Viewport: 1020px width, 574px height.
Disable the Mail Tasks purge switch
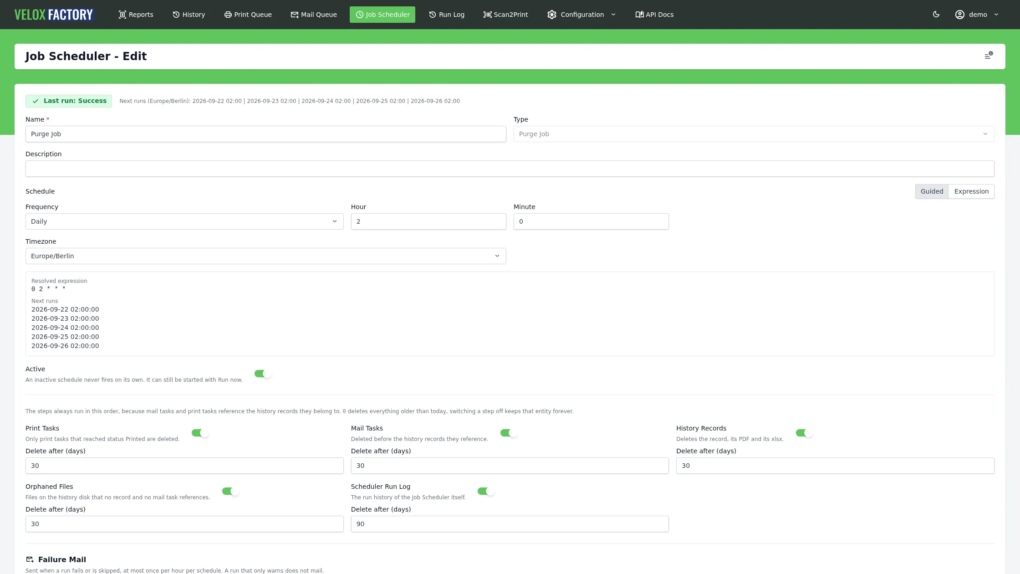509,433
